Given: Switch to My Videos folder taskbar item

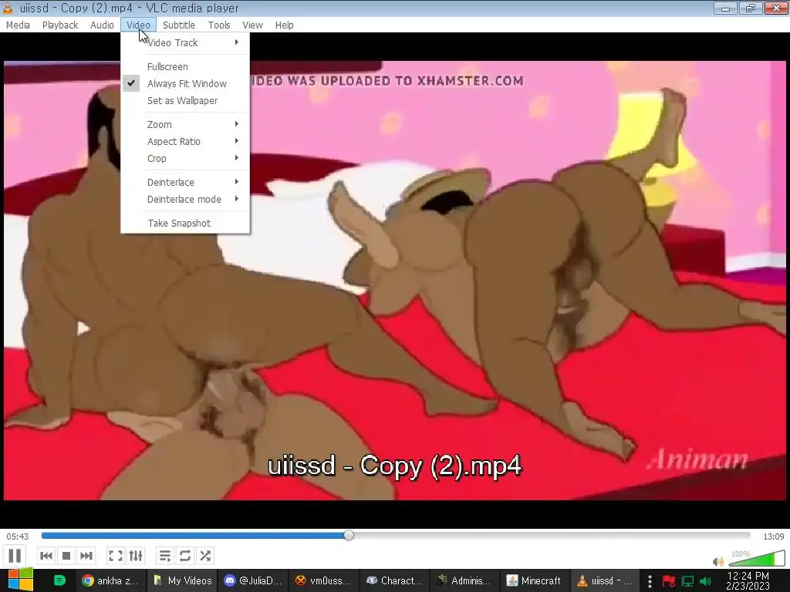Looking at the screenshot, I should [182, 580].
